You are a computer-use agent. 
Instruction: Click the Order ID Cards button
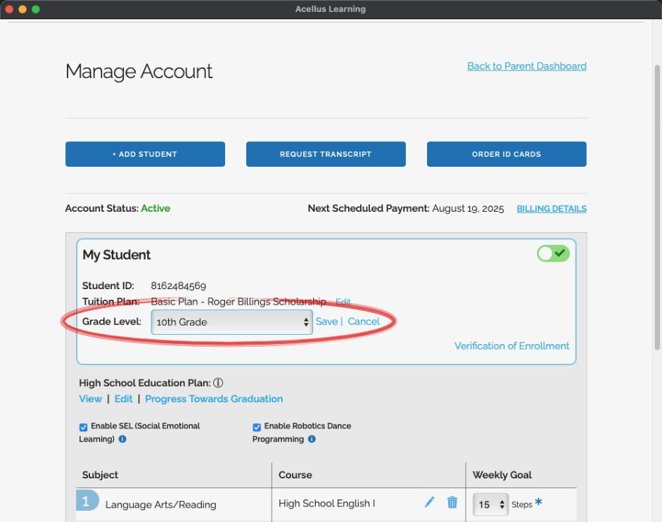(507, 154)
